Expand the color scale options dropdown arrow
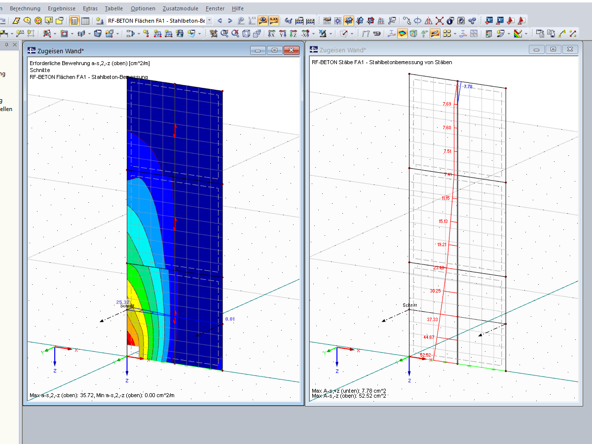The height and width of the screenshot is (444, 592). (526, 34)
